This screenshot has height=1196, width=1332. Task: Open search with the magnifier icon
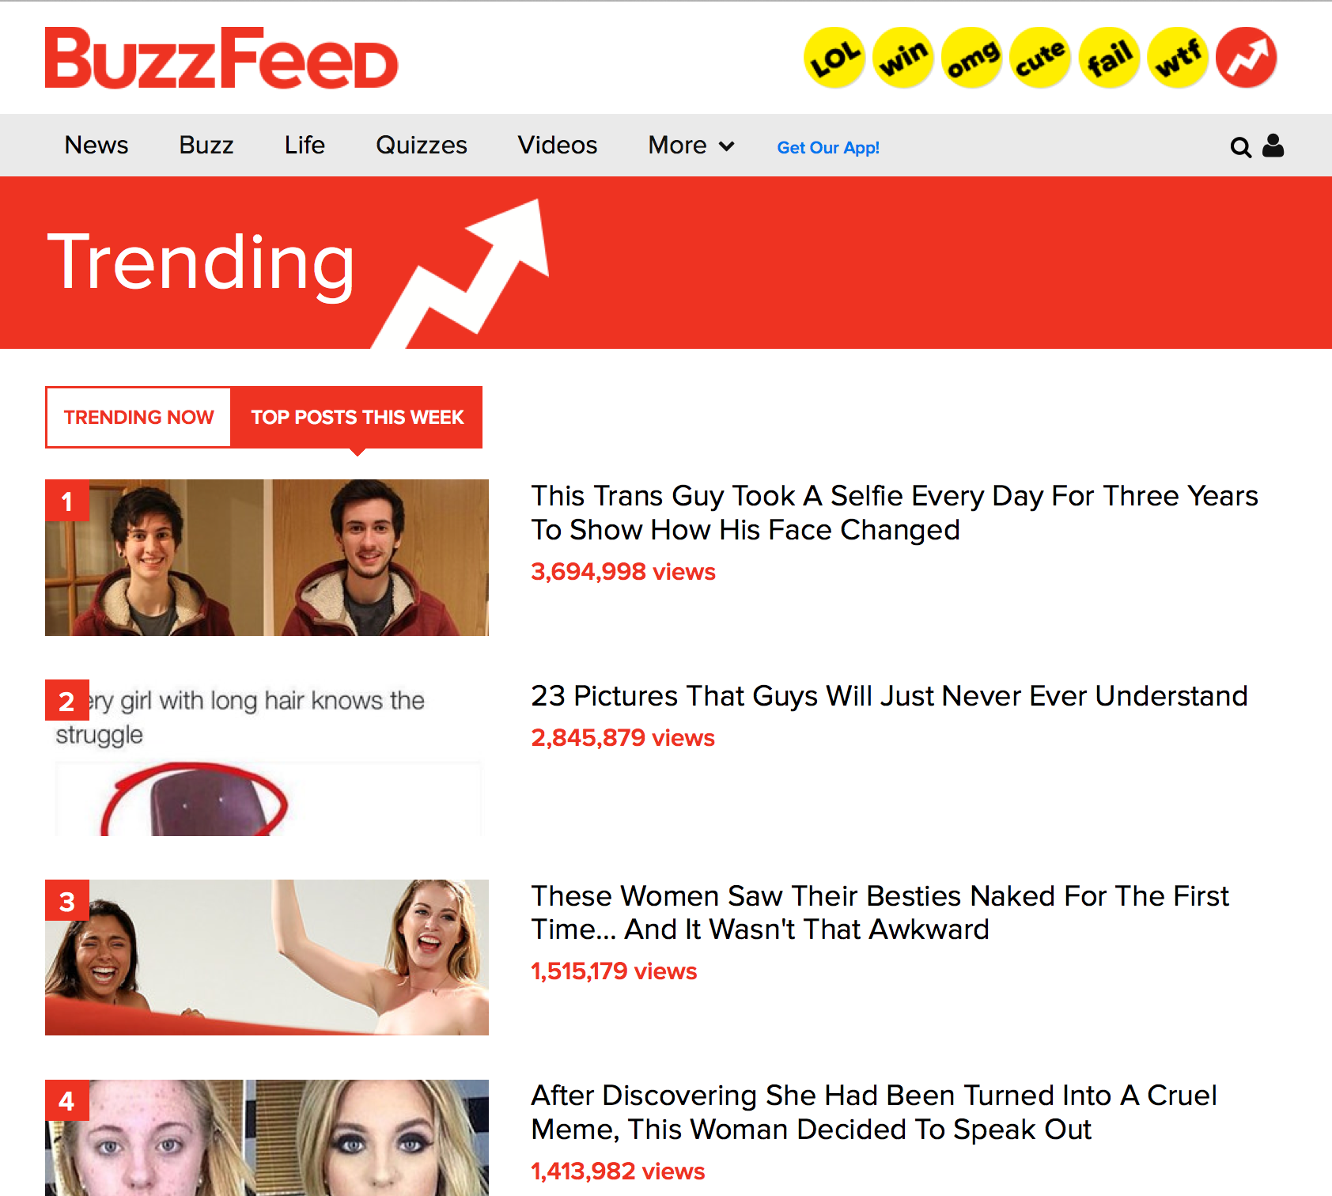(1240, 147)
